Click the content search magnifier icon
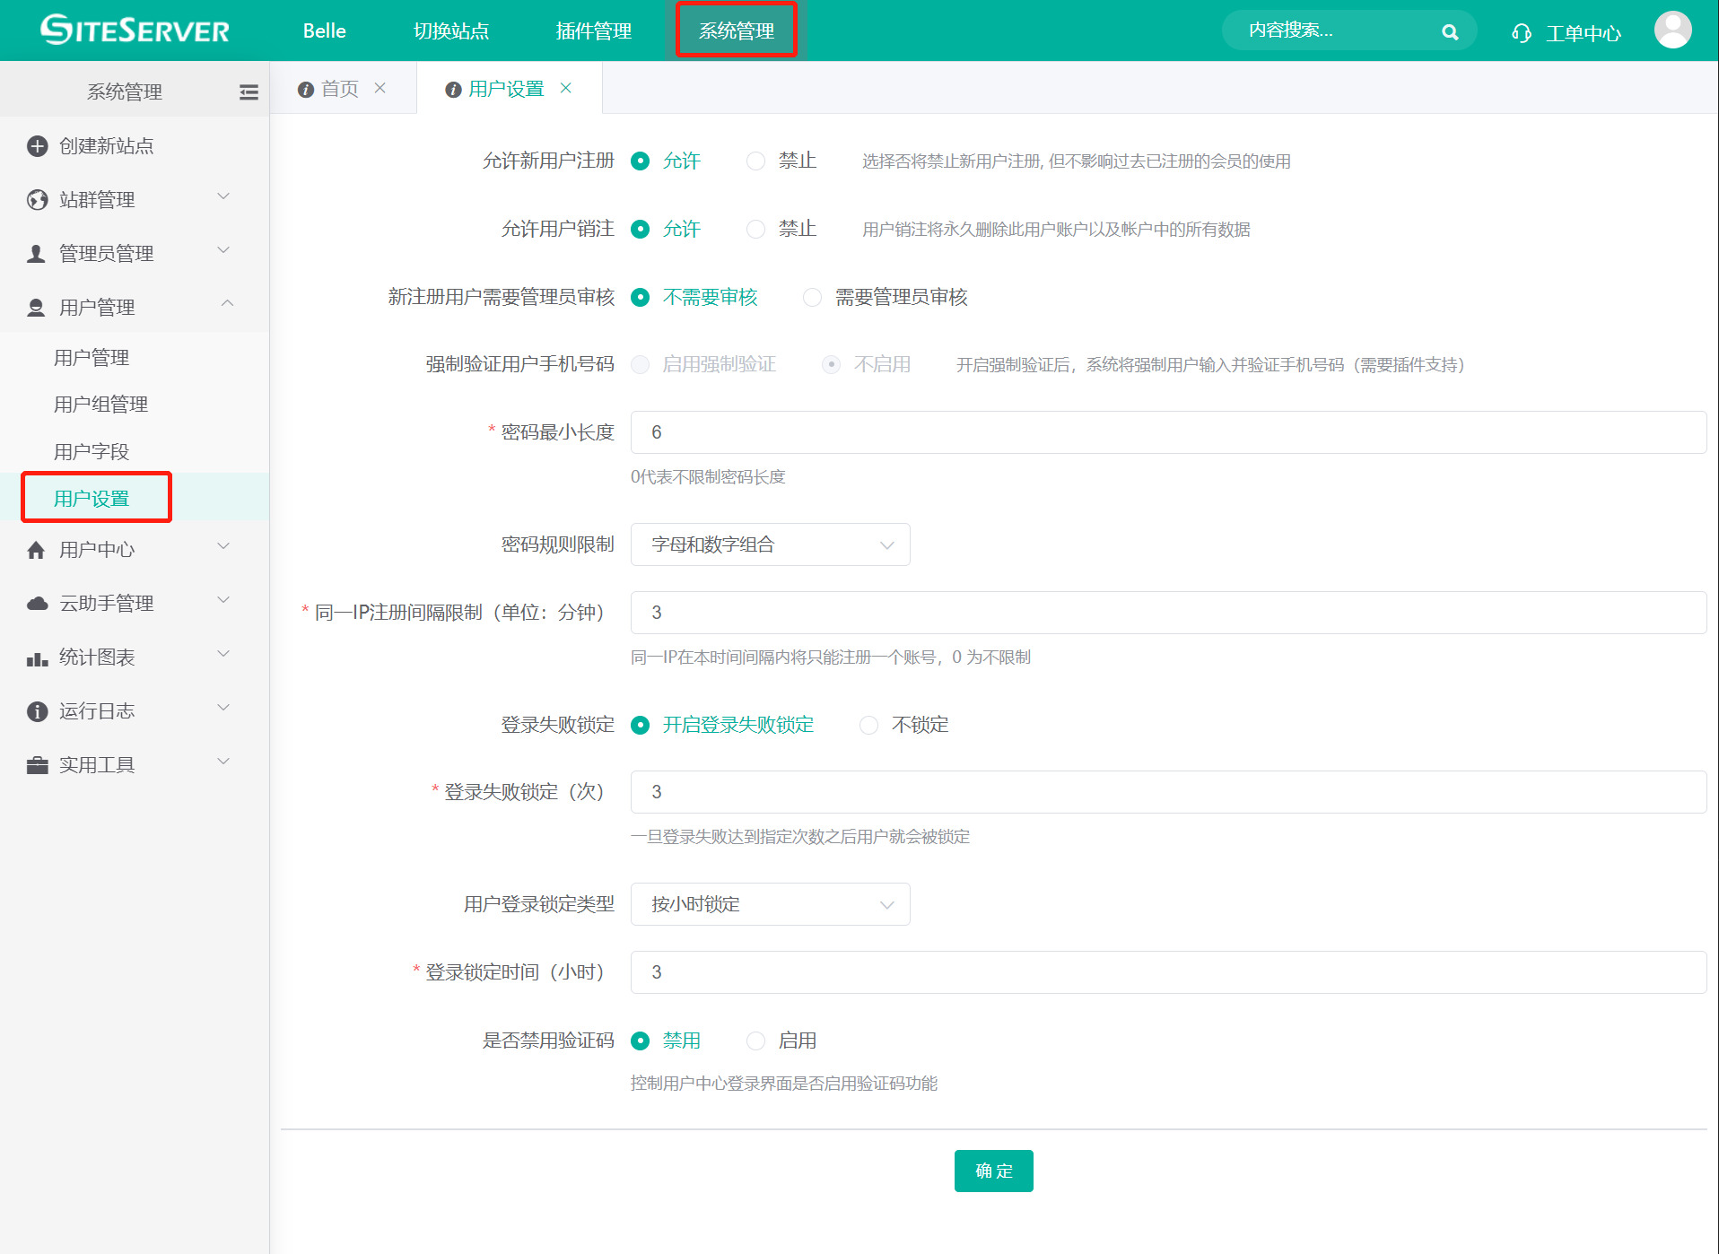The width and height of the screenshot is (1719, 1254). coord(1450,31)
